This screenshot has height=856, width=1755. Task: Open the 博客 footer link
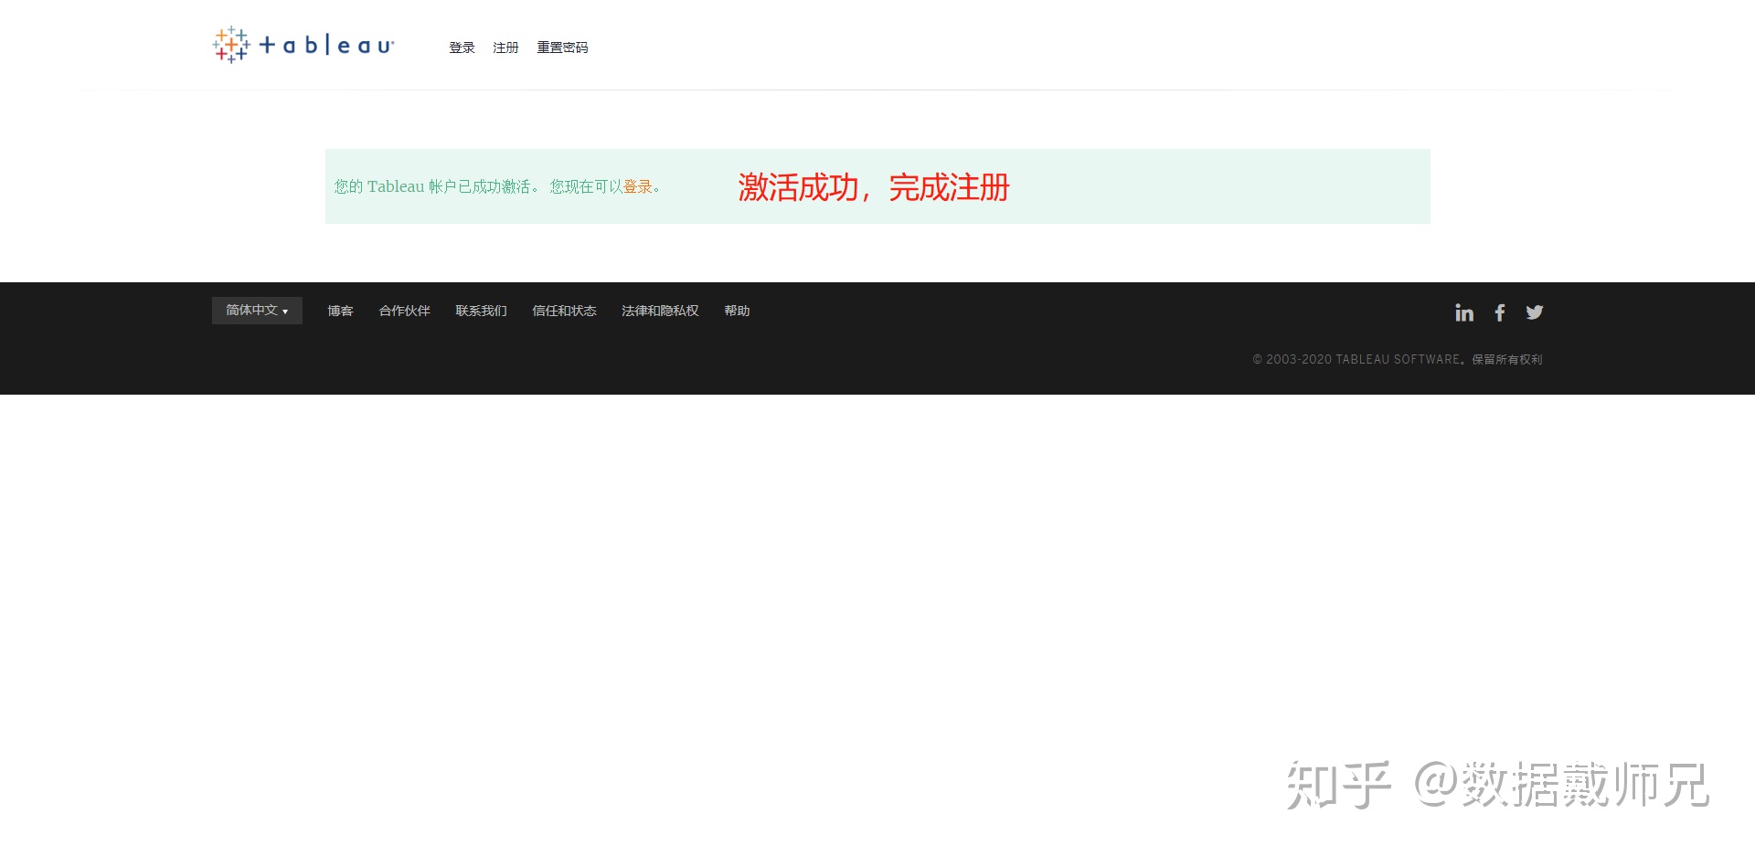coord(340,311)
